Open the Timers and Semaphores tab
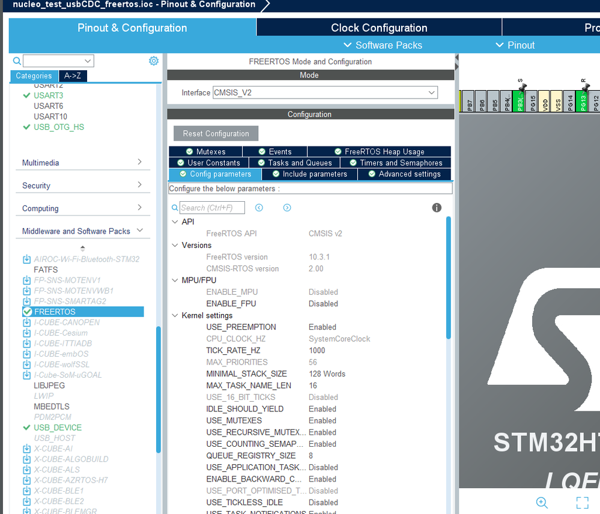 click(396, 163)
